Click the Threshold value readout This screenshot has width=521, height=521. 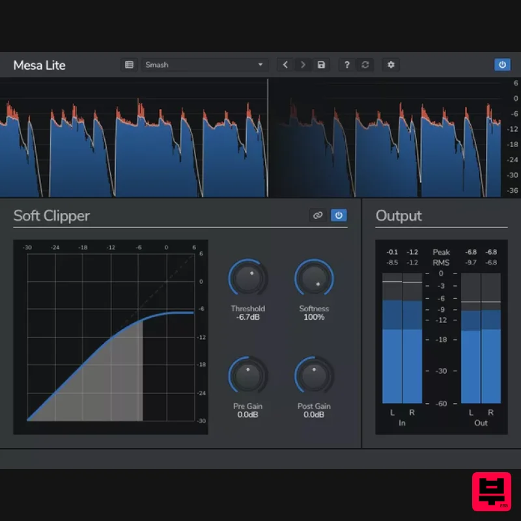tap(248, 317)
